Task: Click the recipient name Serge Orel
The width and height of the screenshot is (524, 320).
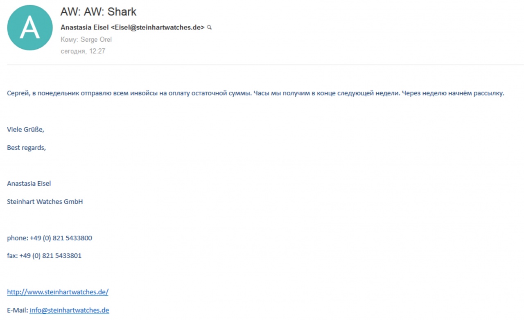Action: pyautogui.click(x=96, y=40)
